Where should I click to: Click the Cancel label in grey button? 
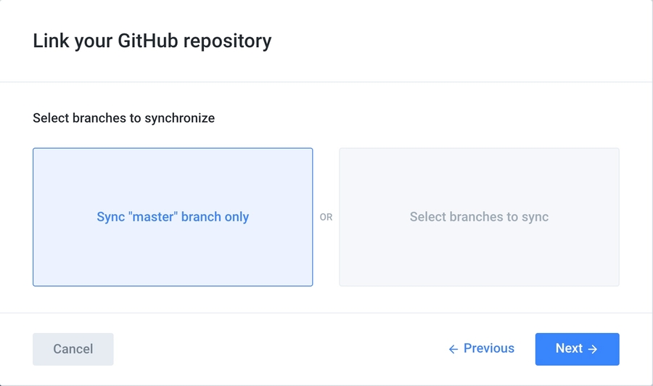pyautogui.click(x=73, y=349)
